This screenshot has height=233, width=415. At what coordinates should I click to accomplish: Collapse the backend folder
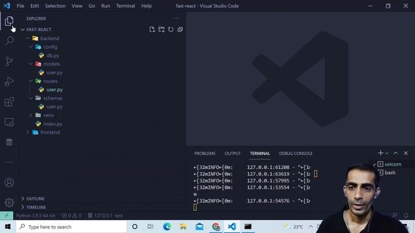(x=28, y=38)
